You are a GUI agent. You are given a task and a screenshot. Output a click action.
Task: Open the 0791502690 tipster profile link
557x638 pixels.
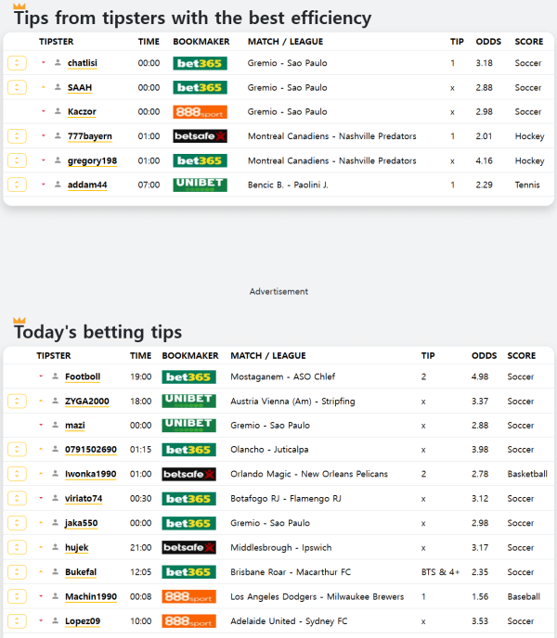pyautogui.click(x=91, y=450)
